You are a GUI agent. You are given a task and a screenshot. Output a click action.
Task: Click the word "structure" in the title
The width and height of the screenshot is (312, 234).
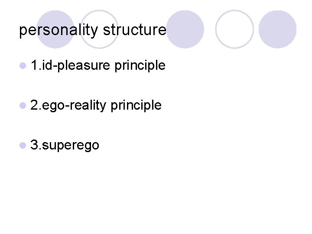[x=135, y=30]
